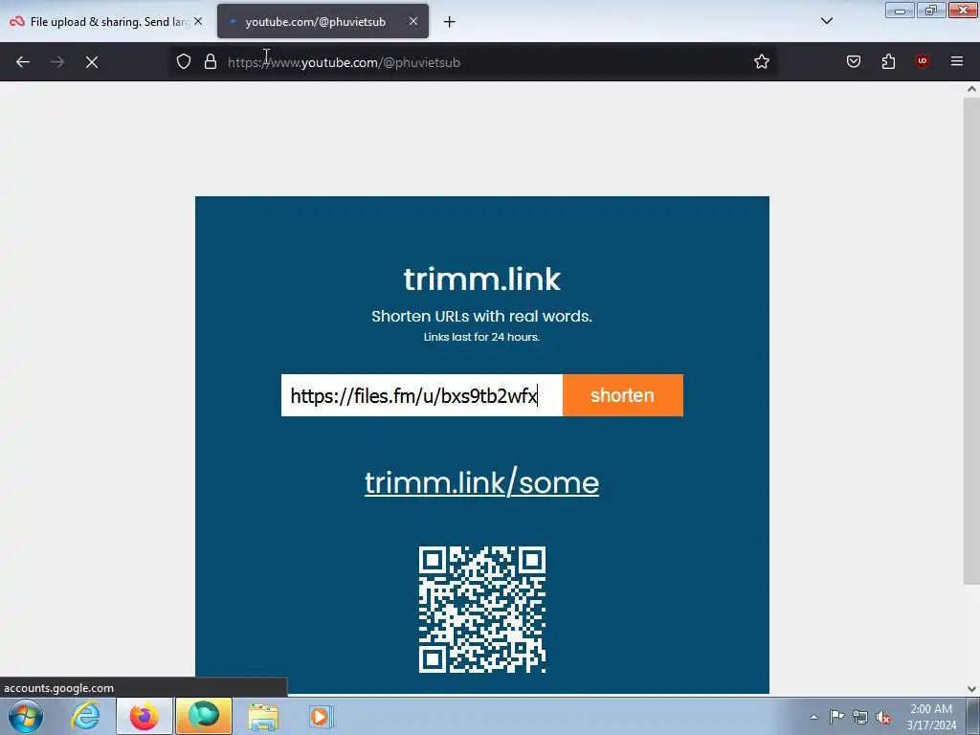Click the network tray icon
This screenshot has height=735, width=980.
click(860, 717)
